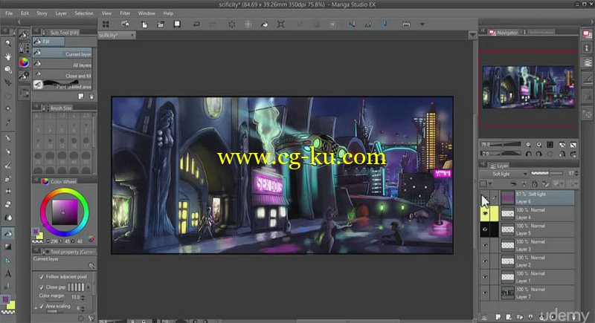Open the File menu

tap(9, 13)
